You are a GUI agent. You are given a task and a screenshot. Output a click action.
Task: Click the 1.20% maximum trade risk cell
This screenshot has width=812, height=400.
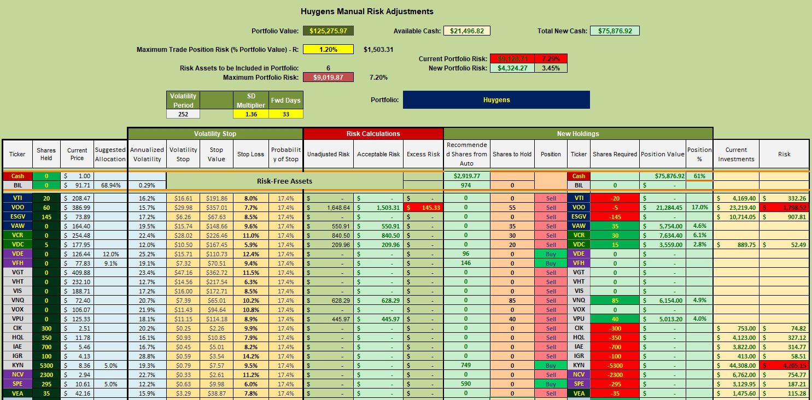pyautogui.click(x=329, y=49)
